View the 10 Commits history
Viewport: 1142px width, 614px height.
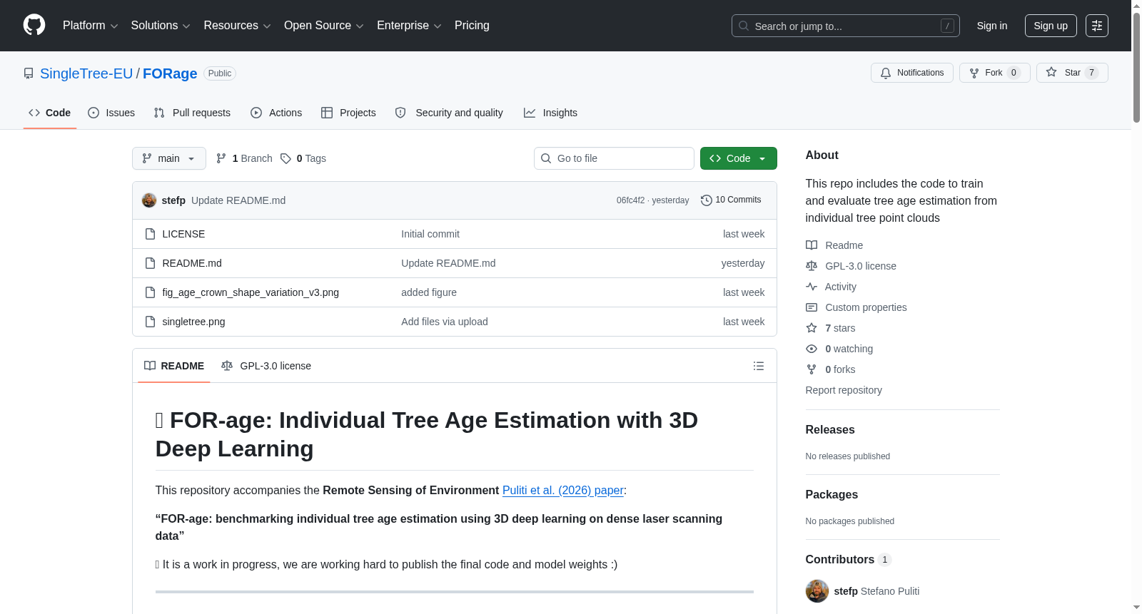pyautogui.click(x=731, y=200)
